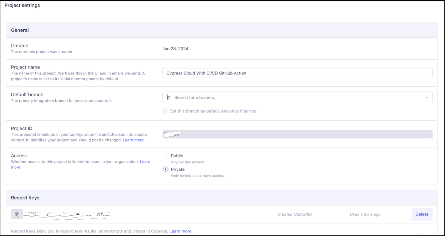Click the greyed-out Project ID field
Screen dimensions: 445x236
[297, 134]
